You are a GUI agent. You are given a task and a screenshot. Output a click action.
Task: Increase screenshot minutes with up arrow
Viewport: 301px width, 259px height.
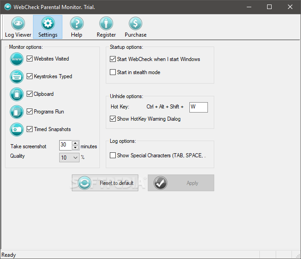(x=75, y=143)
